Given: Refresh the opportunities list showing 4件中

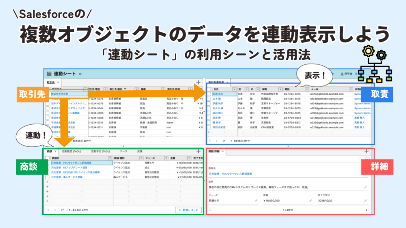Looking at the screenshot, I should click(x=62, y=210).
